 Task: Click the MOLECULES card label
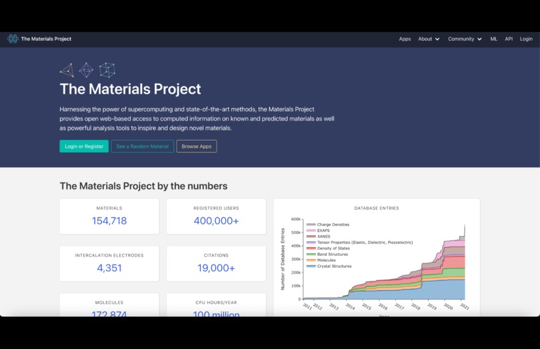coord(109,303)
